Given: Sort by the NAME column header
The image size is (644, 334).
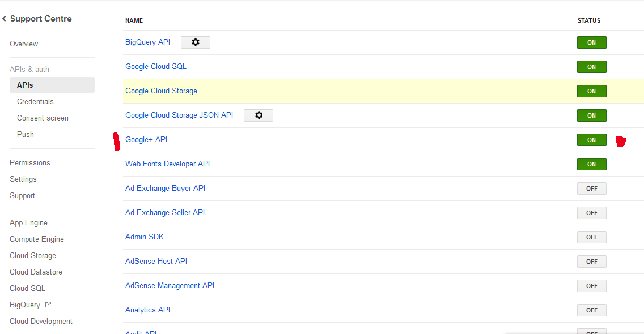Looking at the screenshot, I should [x=134, y=20].
